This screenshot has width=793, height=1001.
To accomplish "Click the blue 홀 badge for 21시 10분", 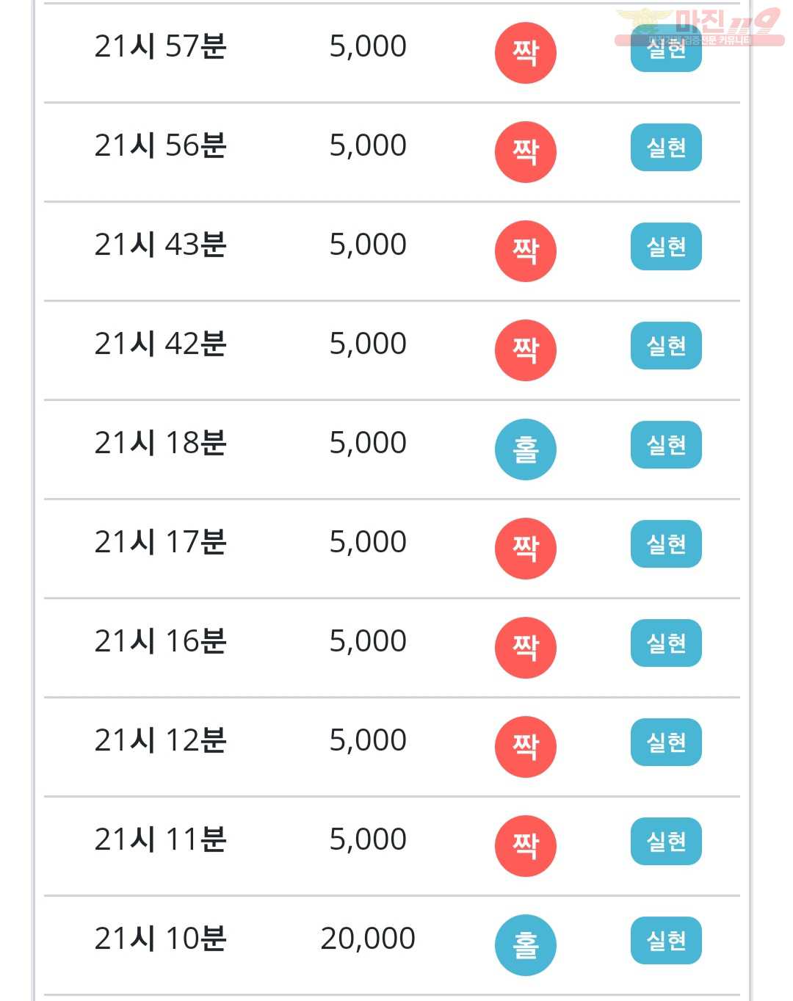I will pyautogui.click(x=526, y=945).
